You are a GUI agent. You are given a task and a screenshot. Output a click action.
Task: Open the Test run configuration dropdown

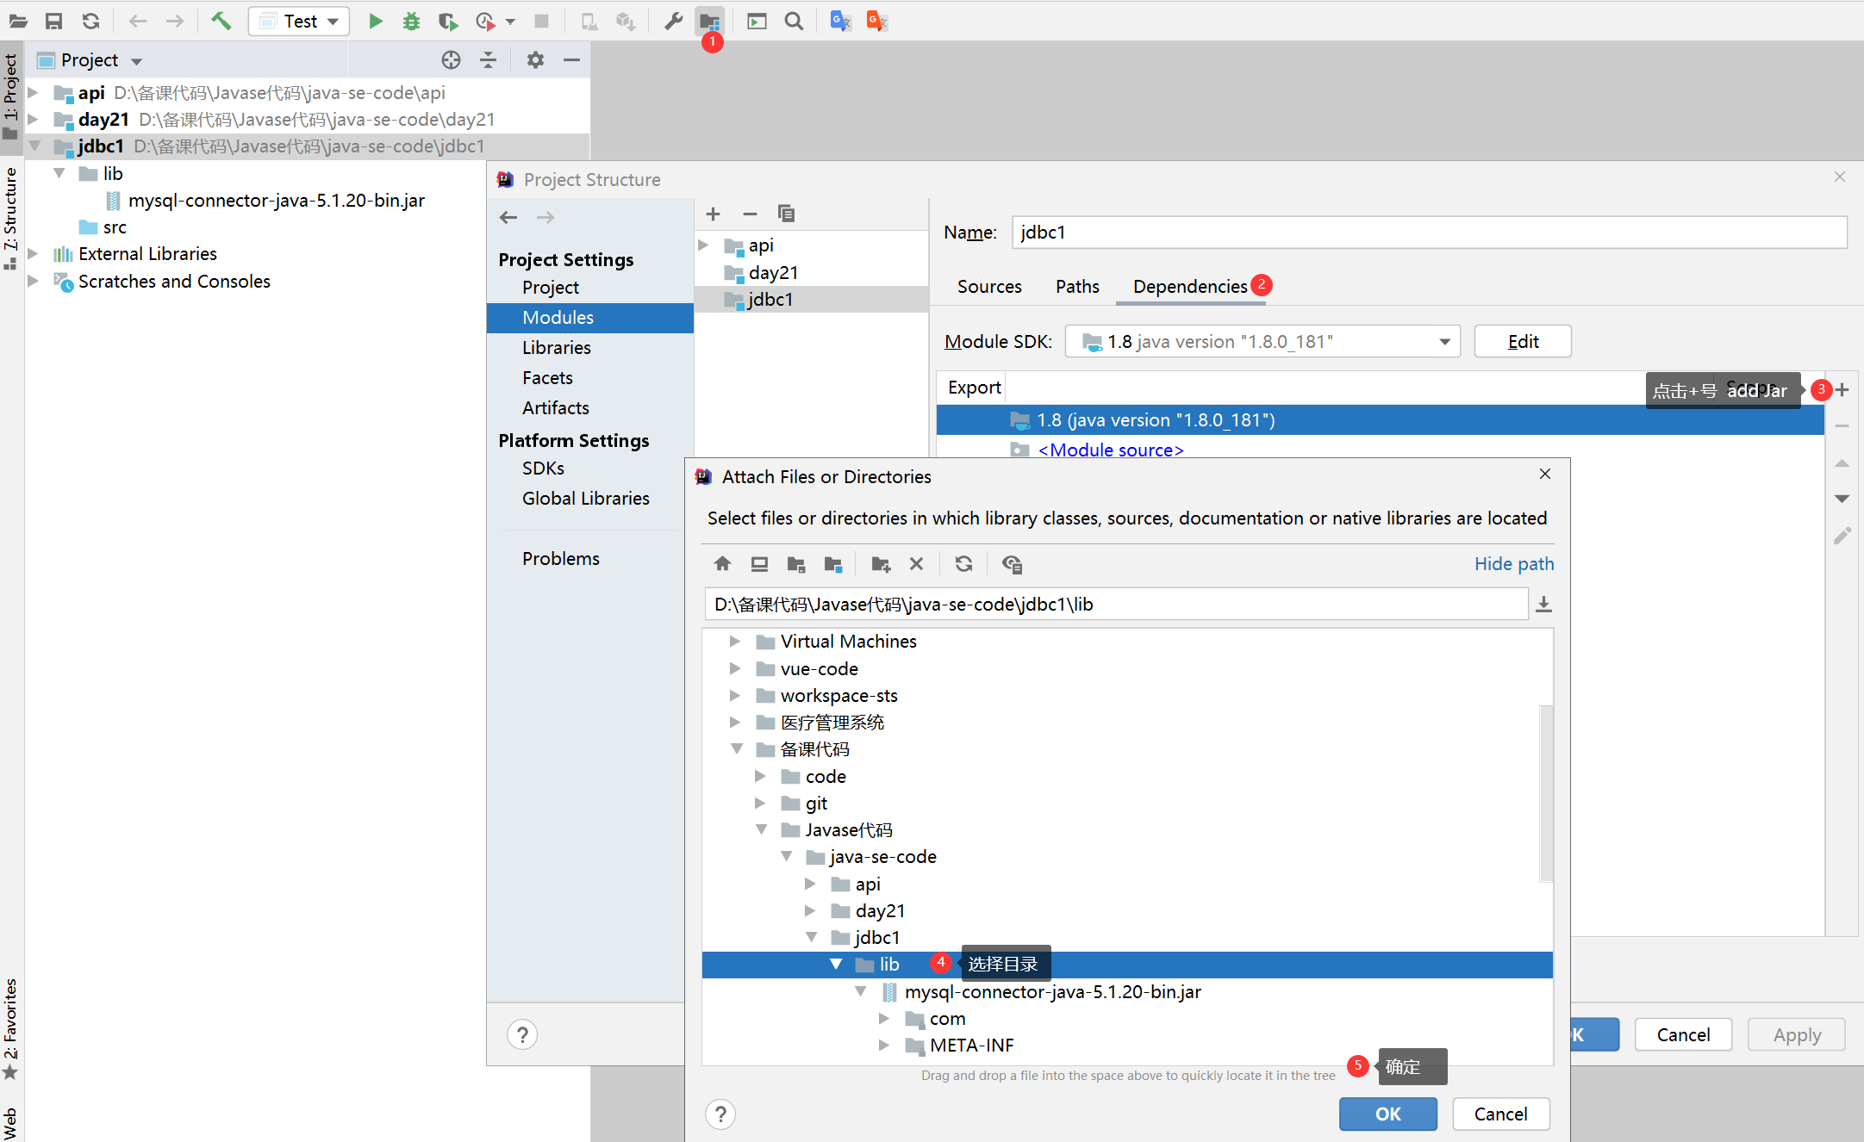coord(333,21)
